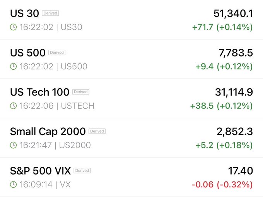
Task: Click the clock icon beside US30 timestamp
Action: click(x=13, y=27)
